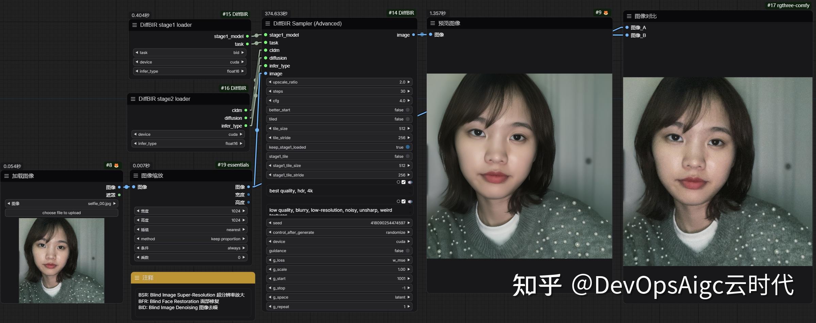816x323 pixels.
Task: Uncheck the checkbox beside the best quality prompt
Action: [404, 182]
